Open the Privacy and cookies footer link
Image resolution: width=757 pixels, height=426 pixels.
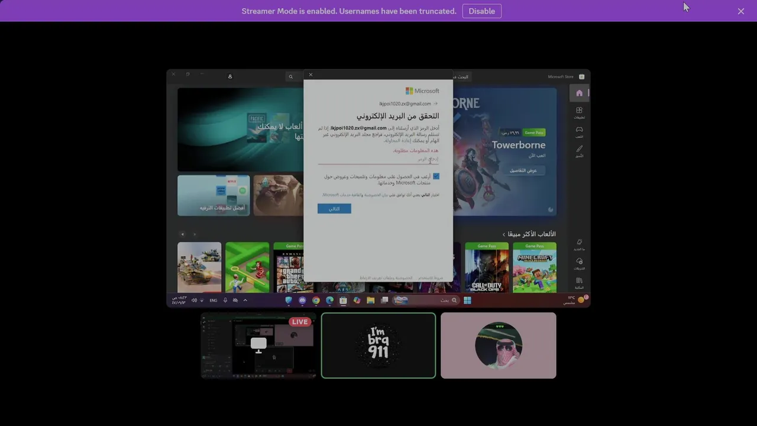tap(386, 277)
